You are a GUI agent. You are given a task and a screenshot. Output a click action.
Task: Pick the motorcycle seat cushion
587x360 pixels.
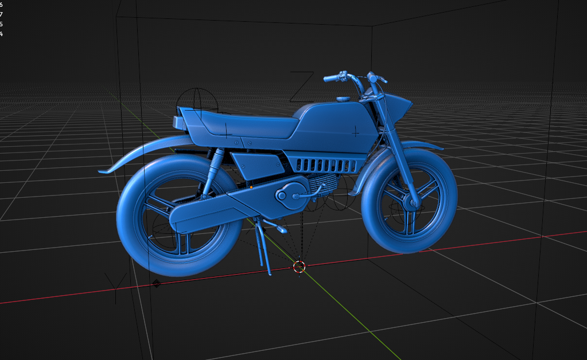[x=251, y=125]
